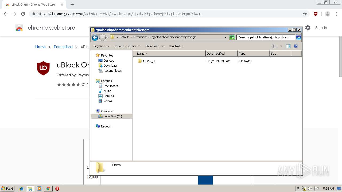This screenshot has width=342, height=192.
Task: Open the Action Center flag icon
Action: pyautogui.click(x=317, y=189)
